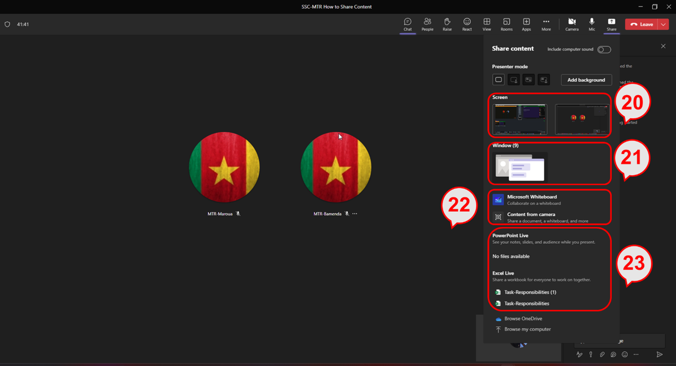Open the More actions menu
Screen dimensions: 676x366
(x=546, y=24)
